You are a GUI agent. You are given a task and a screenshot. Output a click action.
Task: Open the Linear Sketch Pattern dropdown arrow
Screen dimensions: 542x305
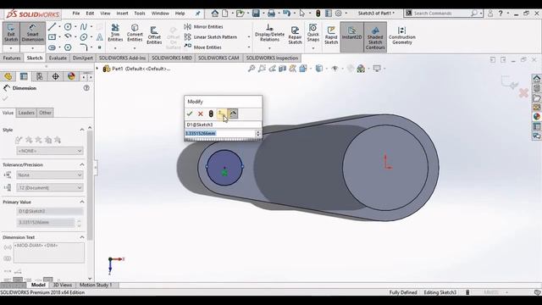click(x=248, y=37)
